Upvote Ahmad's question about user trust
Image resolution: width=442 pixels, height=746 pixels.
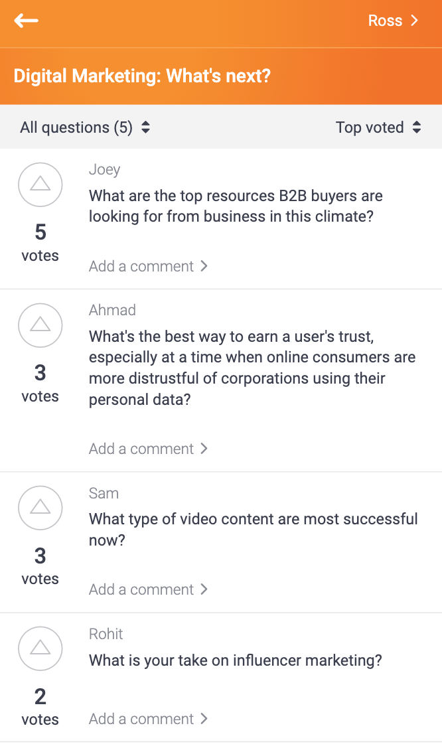pyautogui.click(x=40, y=325)
